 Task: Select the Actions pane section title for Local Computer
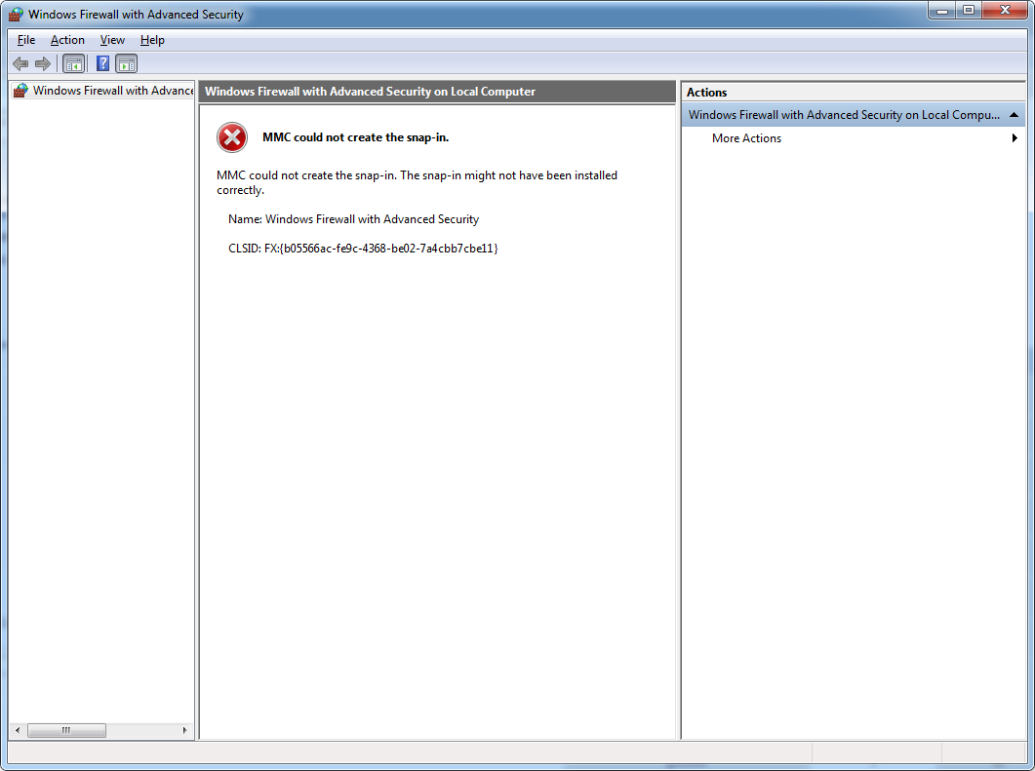coord(844,115)
